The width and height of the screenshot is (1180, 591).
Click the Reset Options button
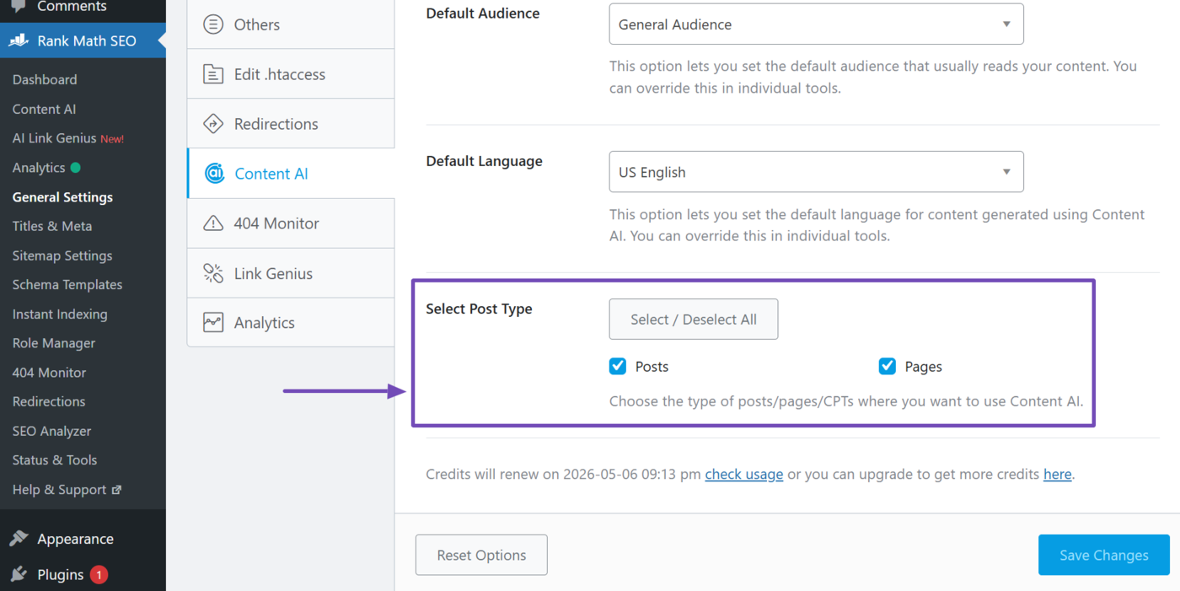[x=481, y=555]
